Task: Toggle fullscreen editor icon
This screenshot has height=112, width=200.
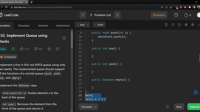Action: click(199, 25)
